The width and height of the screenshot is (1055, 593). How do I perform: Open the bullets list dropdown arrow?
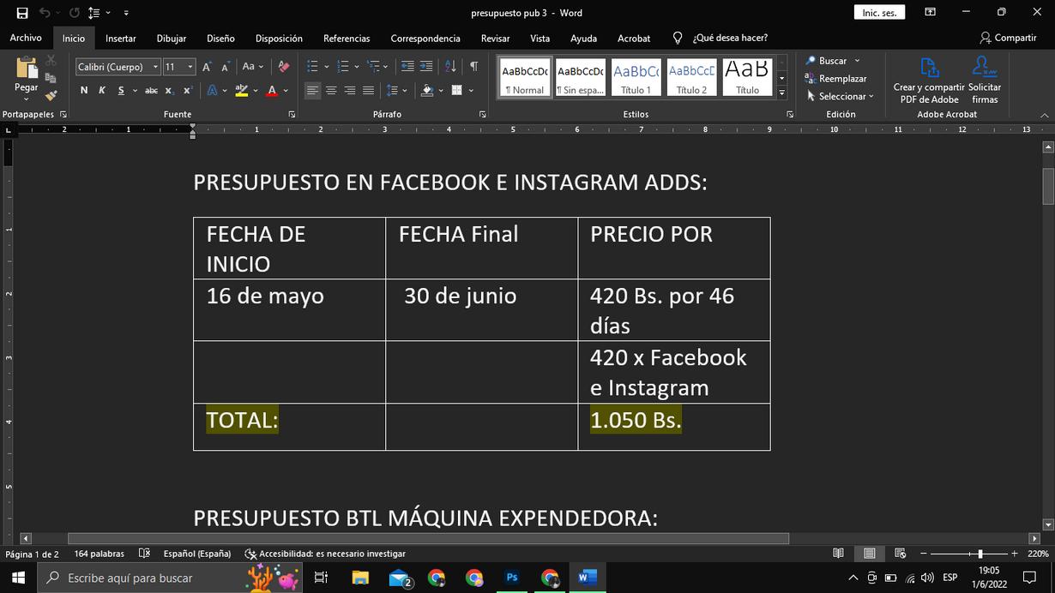(327, 67)
